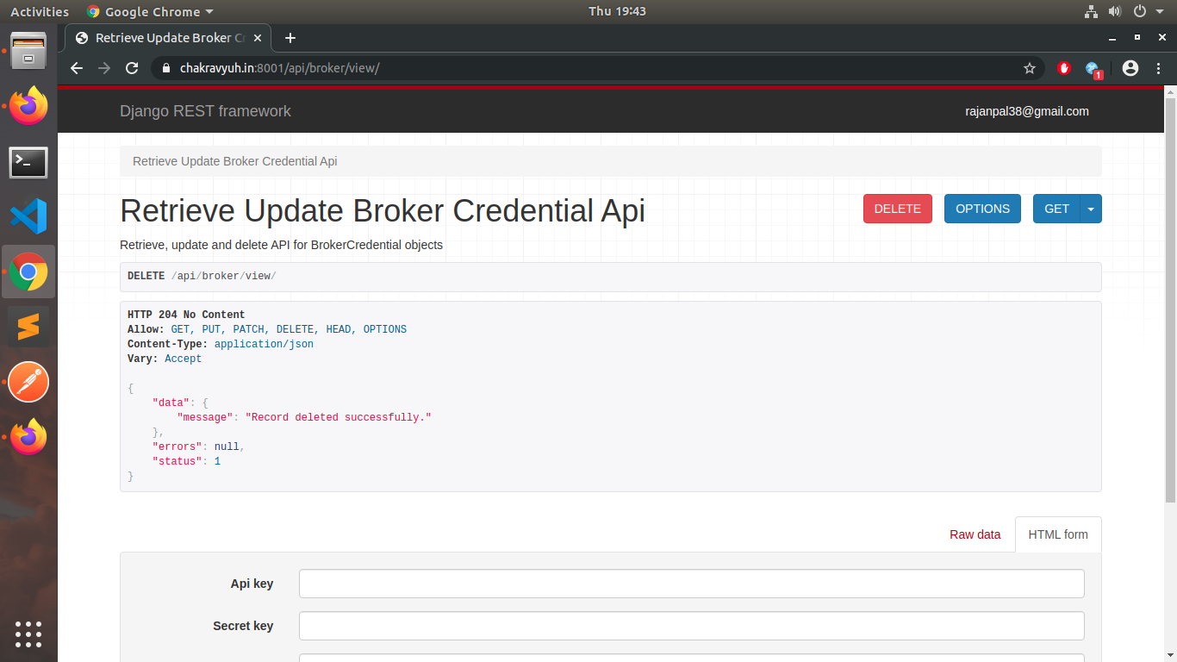This screenshot has height=662, width=1177.
Task: Open the AdBlock hand-shaped extension icon
Action: pyautogui.click(x=1064, y=68)
